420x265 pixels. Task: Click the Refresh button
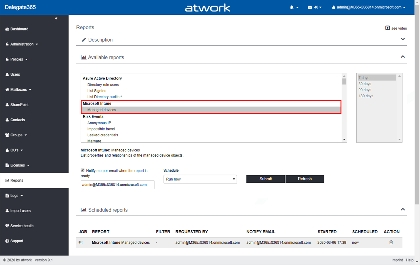coord(305,179)
